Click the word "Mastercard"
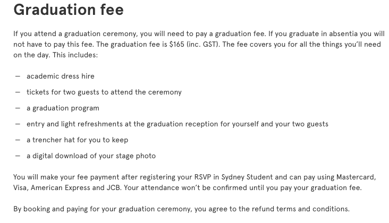This screenshot has height=223, width=389. pyautogui.click(x=356, y=177)
